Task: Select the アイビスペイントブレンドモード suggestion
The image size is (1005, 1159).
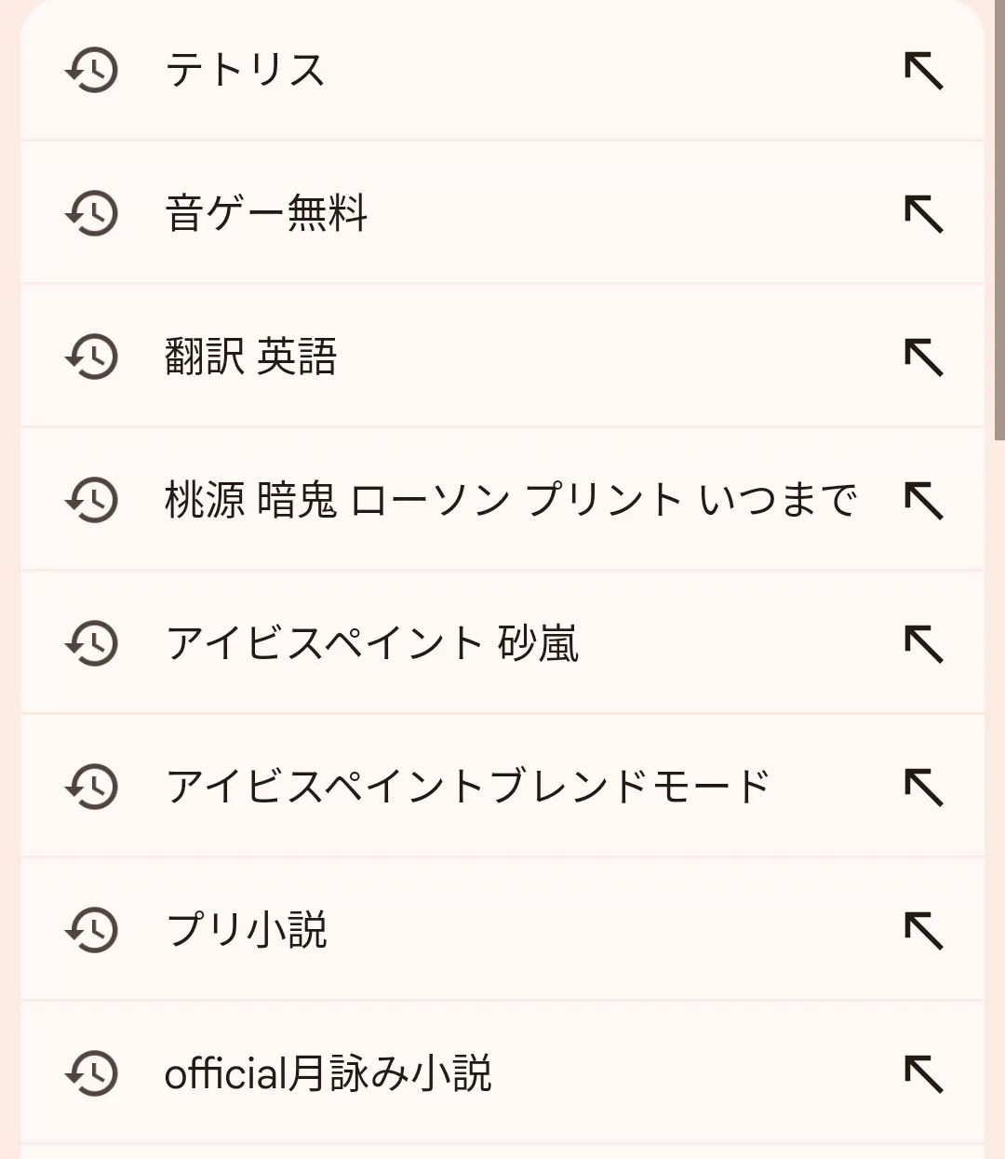Action: 467,788
